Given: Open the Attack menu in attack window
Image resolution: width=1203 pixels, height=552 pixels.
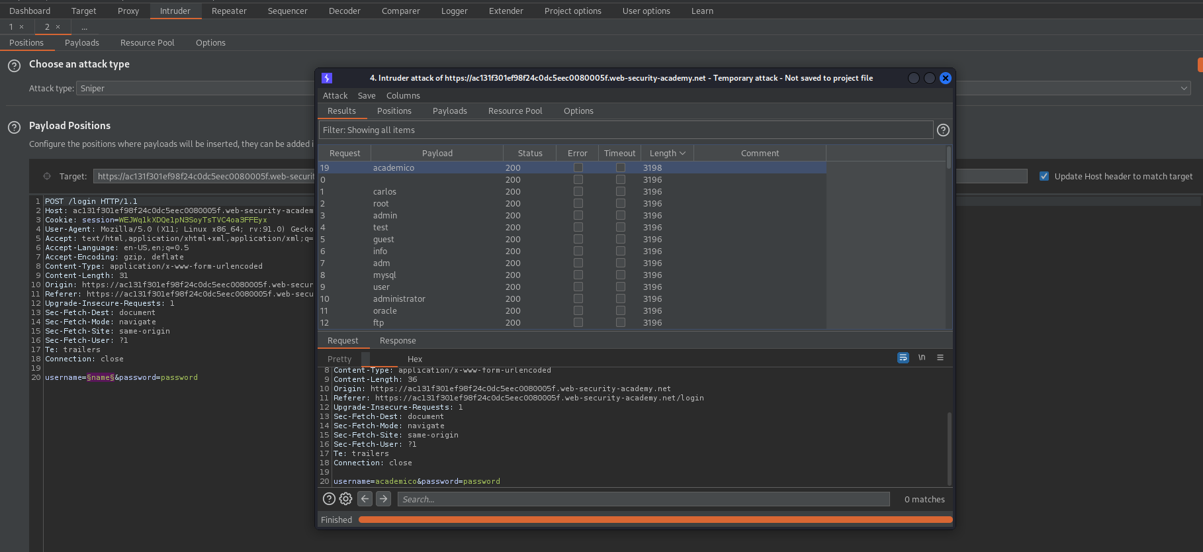Looking at the screenshot, I should 335,95.
